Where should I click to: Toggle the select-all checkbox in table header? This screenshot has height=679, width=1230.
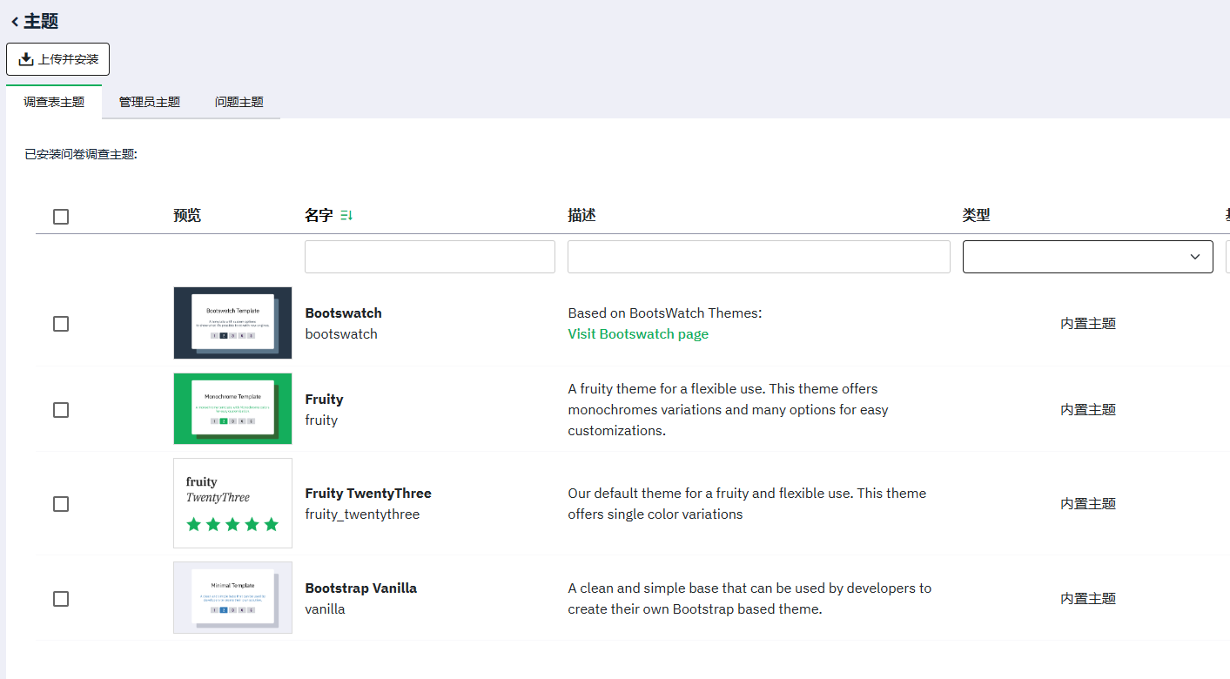coord(61,217)
